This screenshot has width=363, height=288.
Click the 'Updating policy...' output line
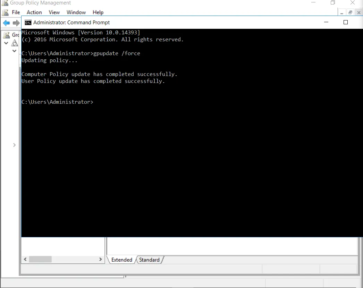pyautogui.click(x=49, y=60)
